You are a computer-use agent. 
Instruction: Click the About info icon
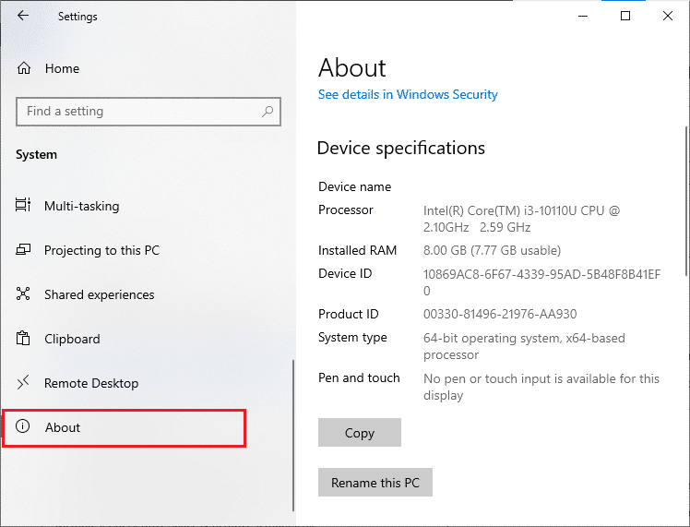click(24, 427)
